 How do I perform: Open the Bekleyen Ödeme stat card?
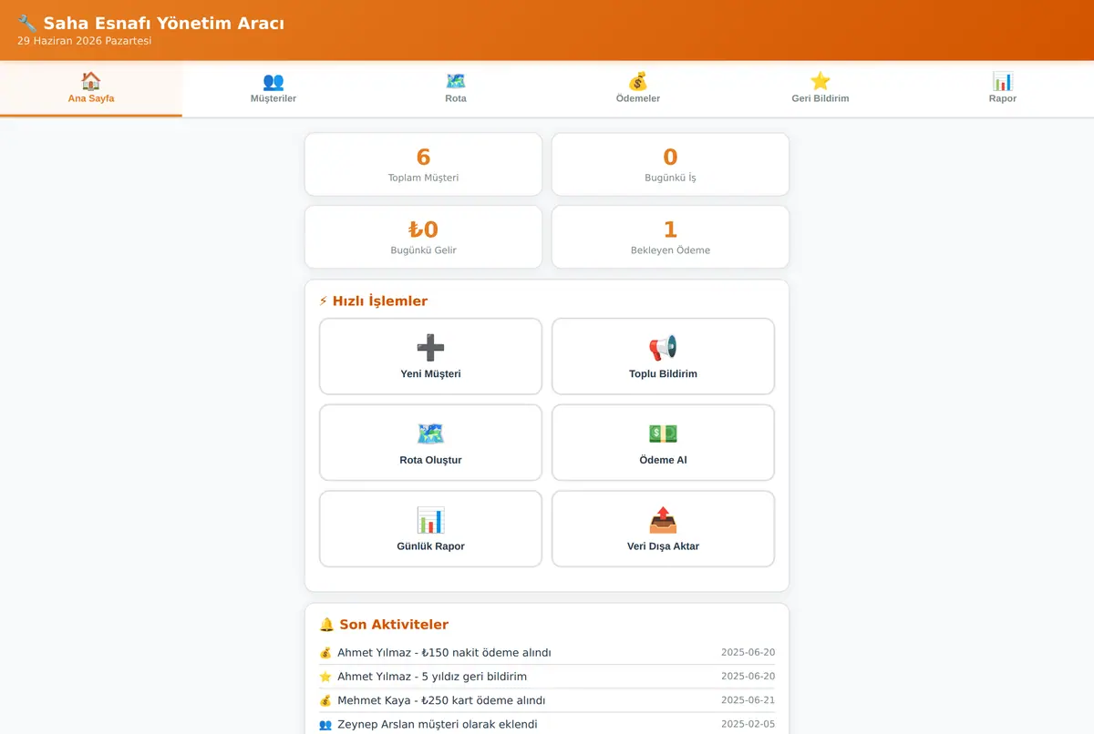click(x=670, y=237)
